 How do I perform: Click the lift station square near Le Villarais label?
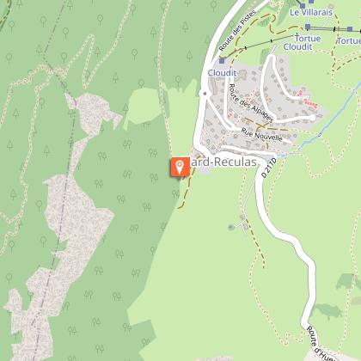tap(303, 6)
